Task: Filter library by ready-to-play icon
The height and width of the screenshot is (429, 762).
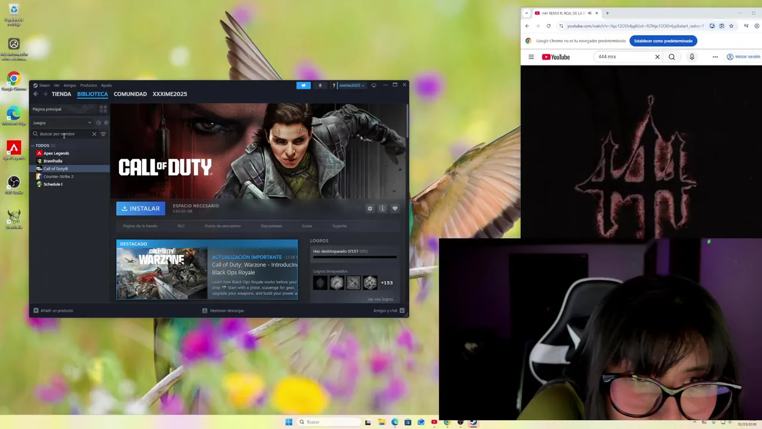Action: (106, 123)
